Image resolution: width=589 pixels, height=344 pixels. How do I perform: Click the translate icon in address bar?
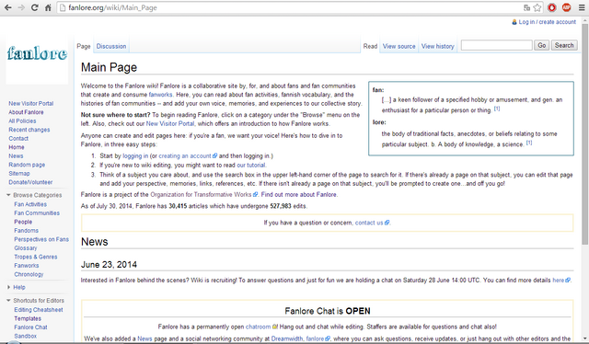tap(527, 7)
